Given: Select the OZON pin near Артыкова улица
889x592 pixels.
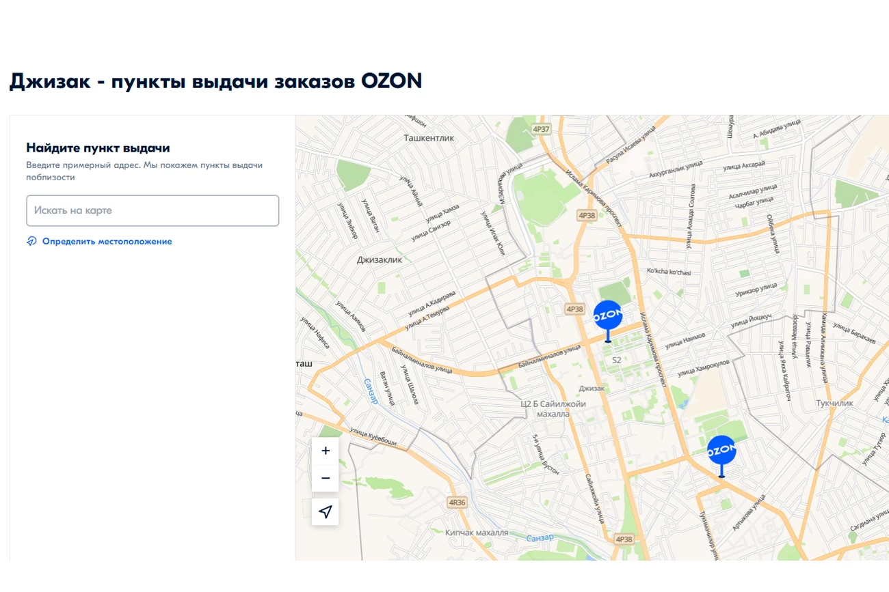Looking at the screenshot, I should (x=721, y=455).
